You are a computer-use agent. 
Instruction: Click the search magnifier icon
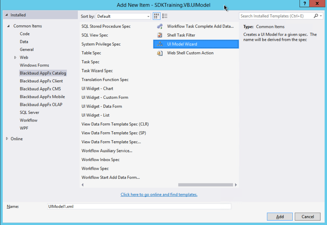[316, 16]
